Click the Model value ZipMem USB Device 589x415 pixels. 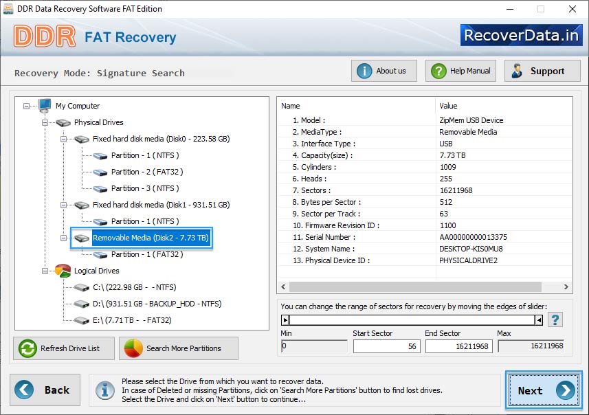(x=471, y=120)
